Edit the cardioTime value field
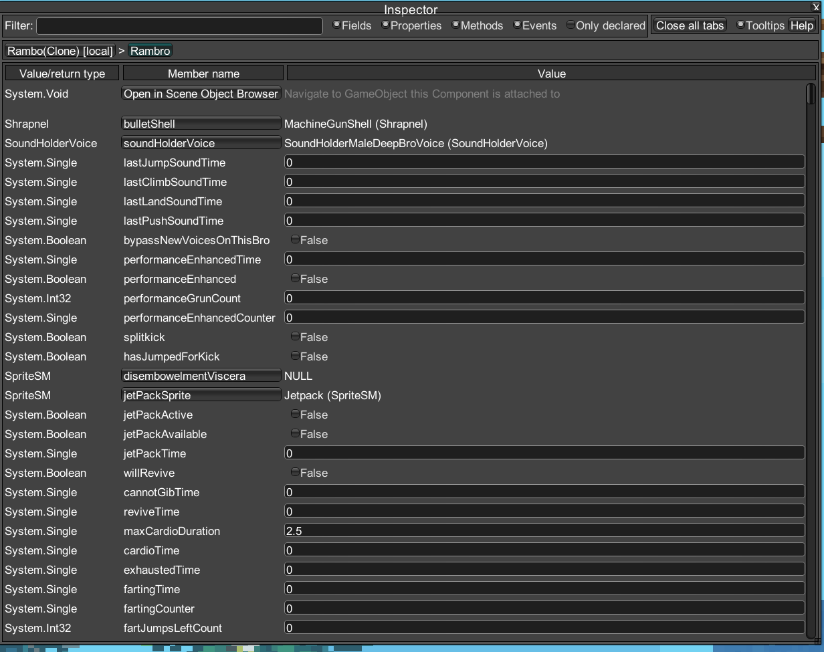The image size is (824, 652). pyautogui.click(x=544, y=550)
